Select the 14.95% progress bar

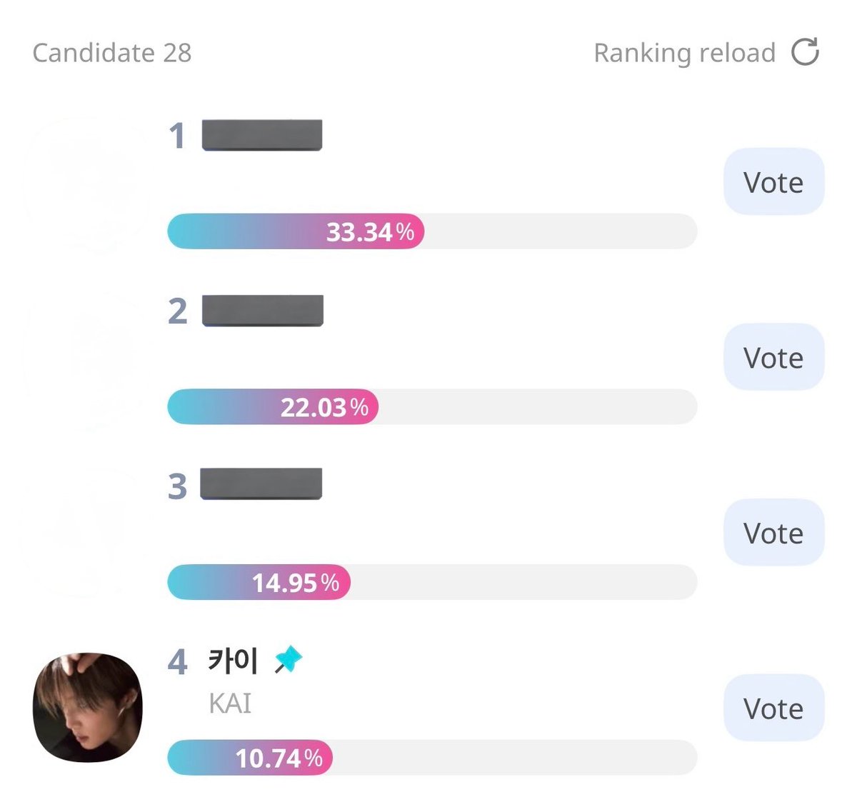click(432, 582)
